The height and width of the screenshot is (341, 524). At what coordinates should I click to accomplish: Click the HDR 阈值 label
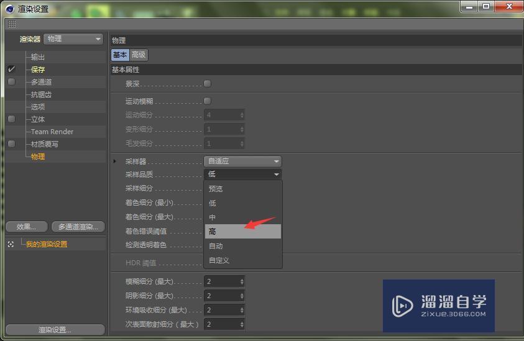[140, 263]
